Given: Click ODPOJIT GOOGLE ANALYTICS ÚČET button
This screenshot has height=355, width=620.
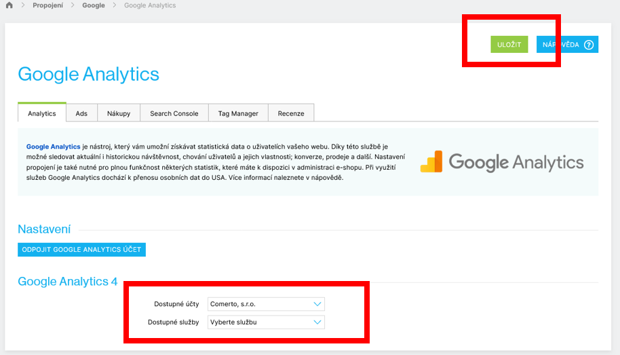Looking at the screenshot, I should pyautogui.click(x=82, y=250).
